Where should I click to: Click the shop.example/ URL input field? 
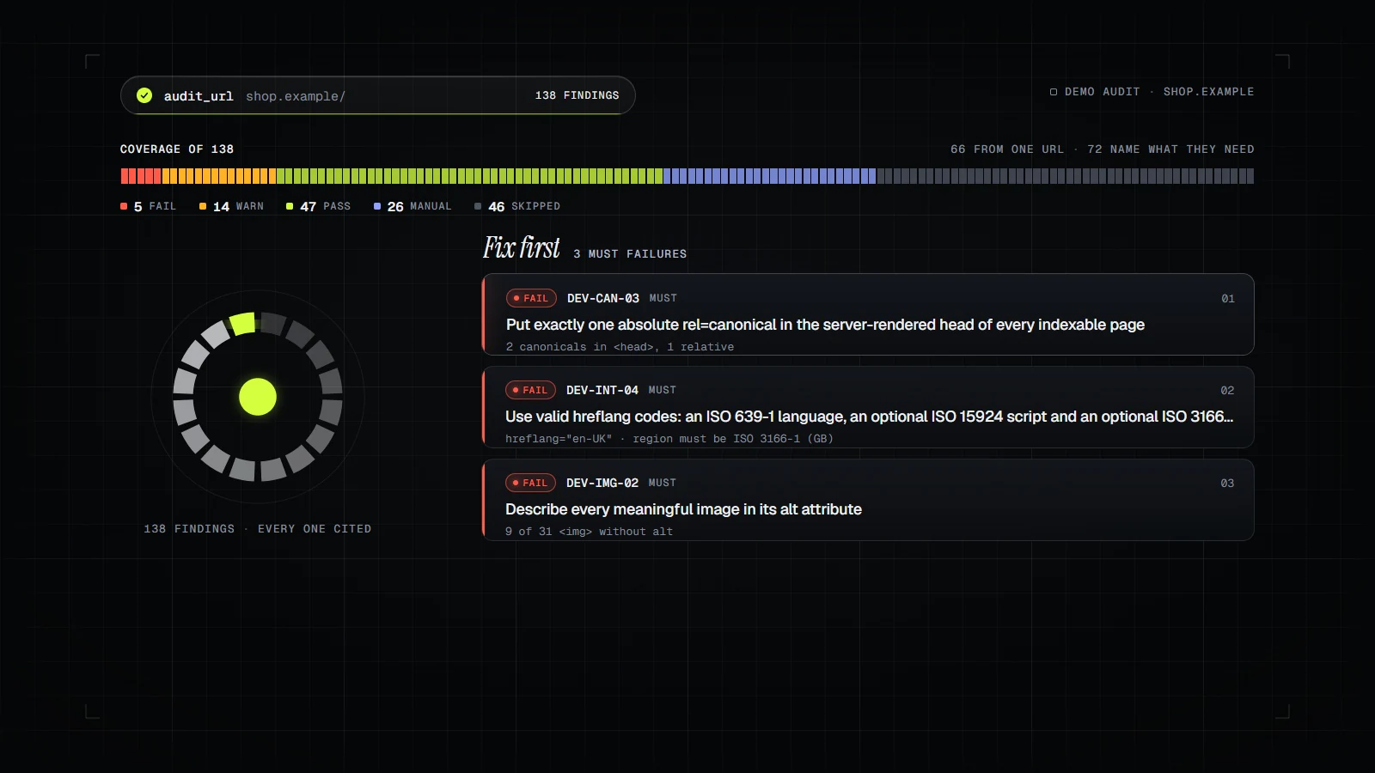(x=296, y=96)
